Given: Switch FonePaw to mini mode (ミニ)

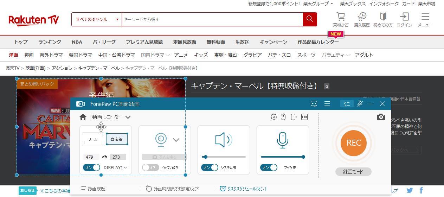Looking at the screenshot, I should tap(347, 104).
